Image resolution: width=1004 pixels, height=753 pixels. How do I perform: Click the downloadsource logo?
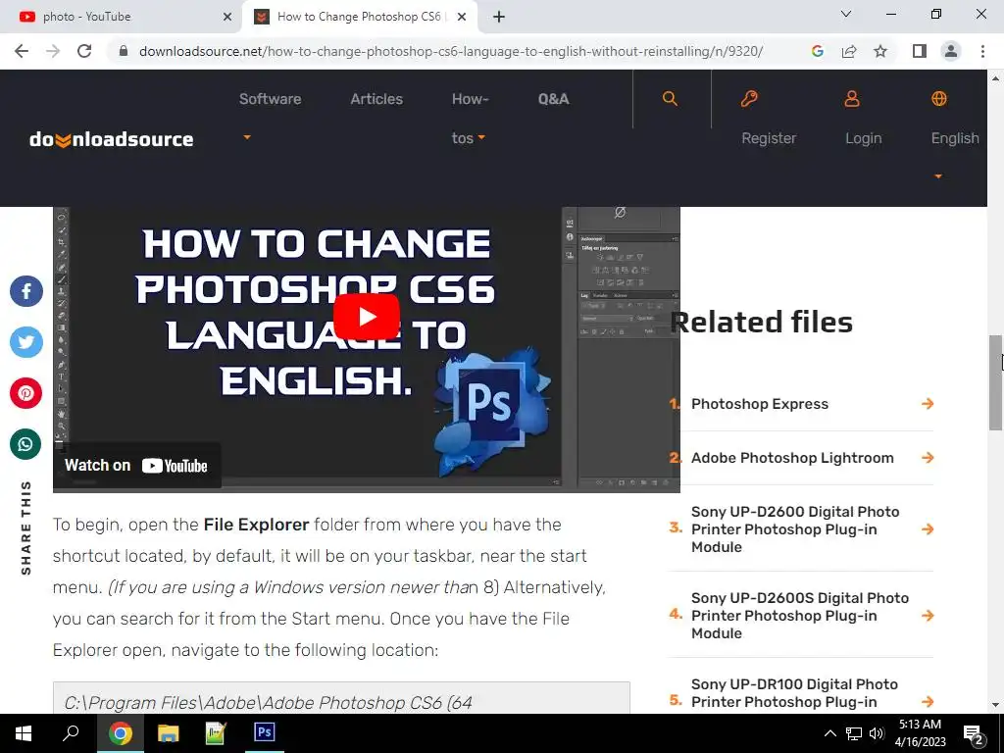112,139
